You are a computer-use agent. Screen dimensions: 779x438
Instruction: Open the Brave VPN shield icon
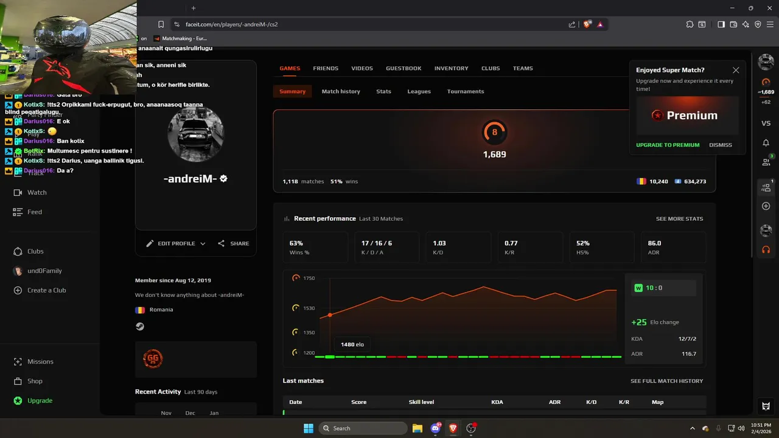coord(758,24)
